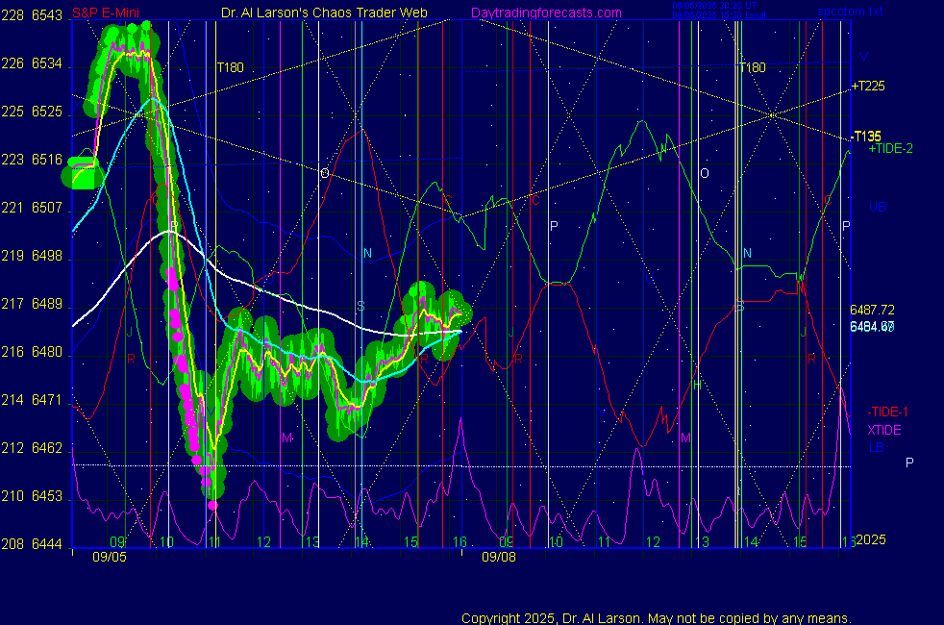Click the copyright notice text

[x=656, y=618]
